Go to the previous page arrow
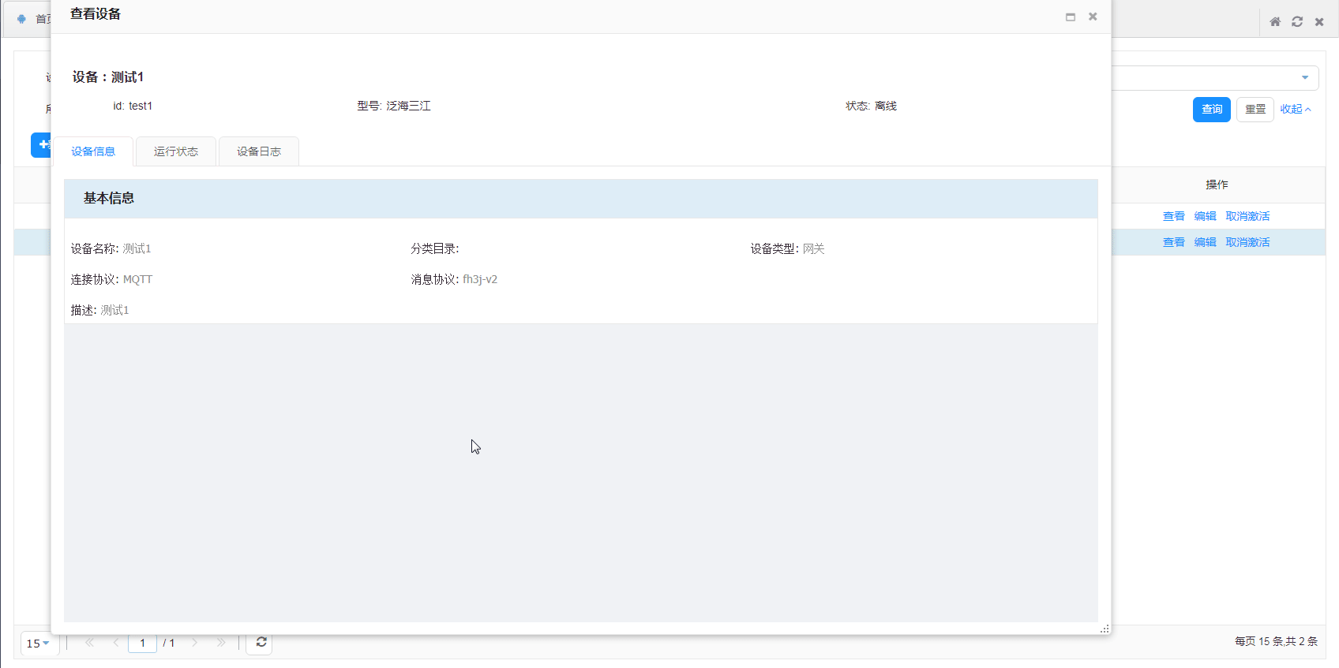Image resolution: width=1339 pixels, height=668 pixels. 116,643
